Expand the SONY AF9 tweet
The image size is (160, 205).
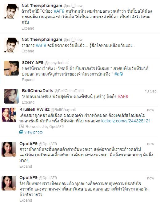[x=28, y=80]
